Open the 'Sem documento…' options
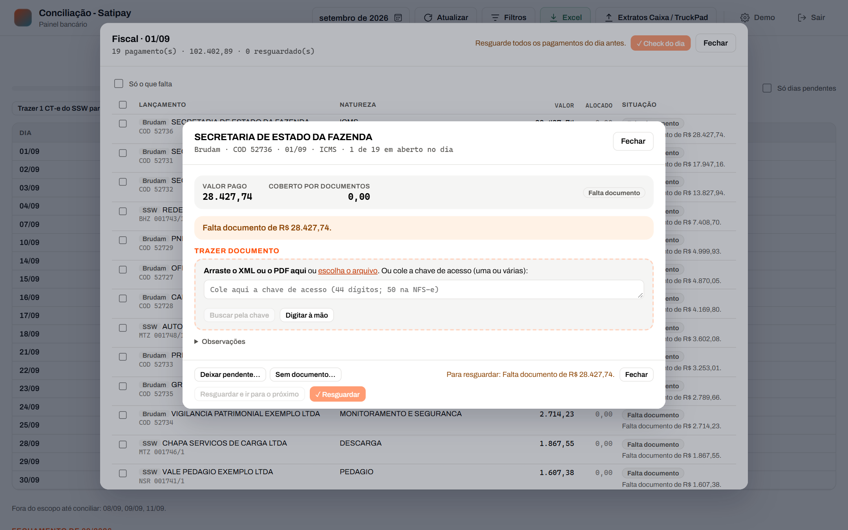 point(305,375)
